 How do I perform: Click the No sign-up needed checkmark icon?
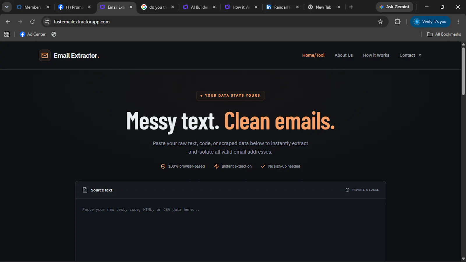[263, 166]
